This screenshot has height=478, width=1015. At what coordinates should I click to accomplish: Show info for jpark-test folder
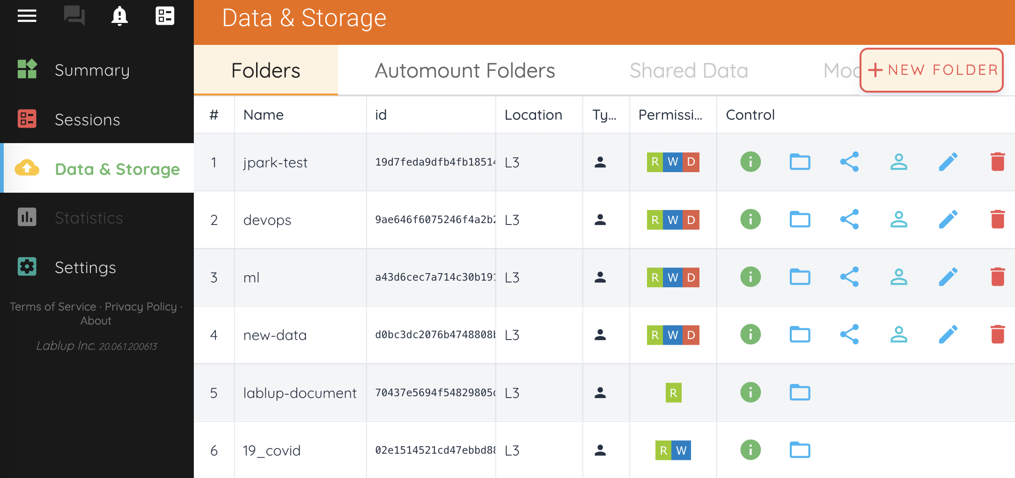click(x=750, y=162)
